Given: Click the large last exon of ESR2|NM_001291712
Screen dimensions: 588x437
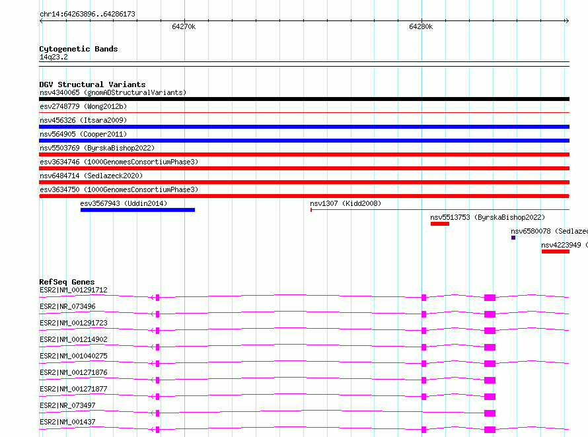Looking at the screenshot, I should coord(490,298).
